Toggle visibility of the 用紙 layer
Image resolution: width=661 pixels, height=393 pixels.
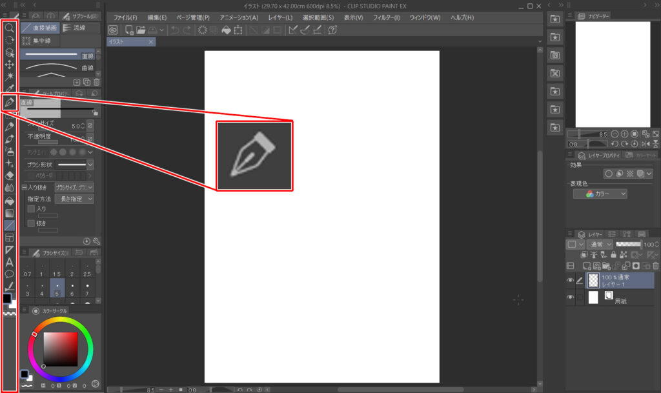(570, 297)
